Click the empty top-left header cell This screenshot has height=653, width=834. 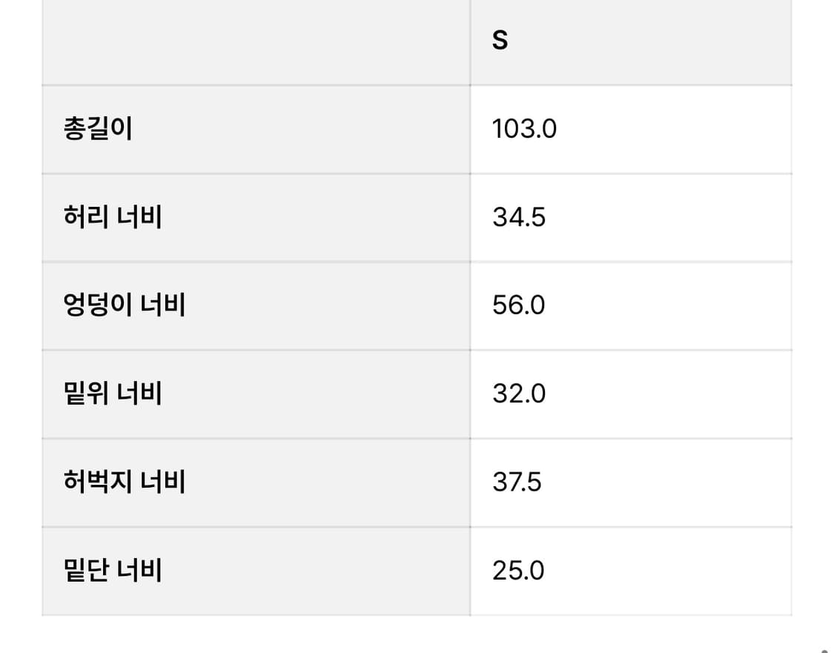click(x=256, y=42)
